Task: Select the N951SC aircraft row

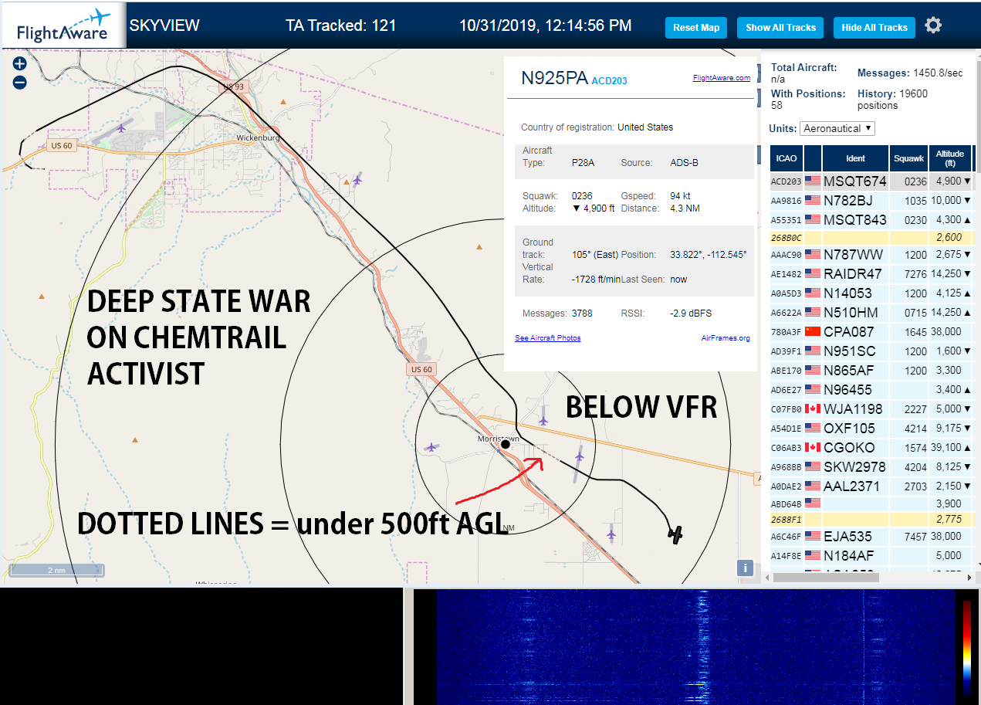Action: click(871, 351)
